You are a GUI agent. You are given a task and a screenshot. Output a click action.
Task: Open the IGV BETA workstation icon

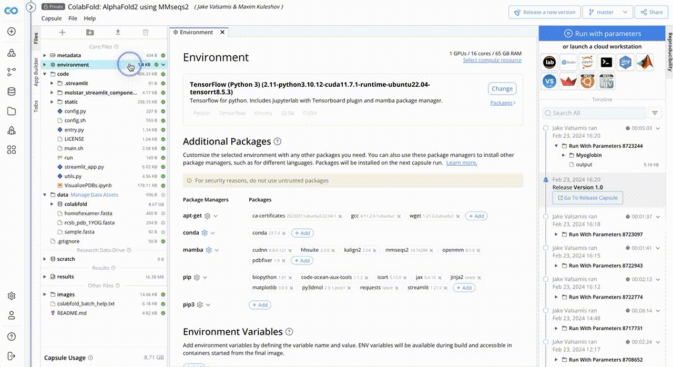click(606, 81)
